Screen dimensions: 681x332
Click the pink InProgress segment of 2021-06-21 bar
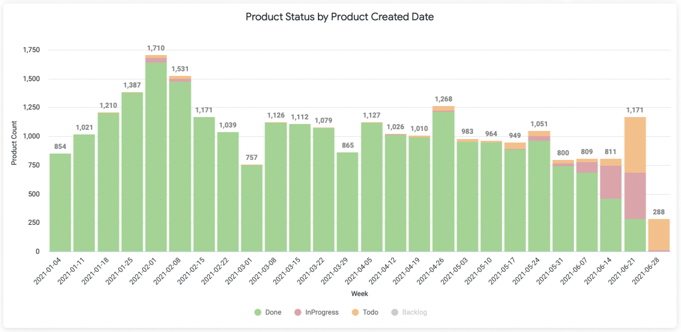point(635,196)
